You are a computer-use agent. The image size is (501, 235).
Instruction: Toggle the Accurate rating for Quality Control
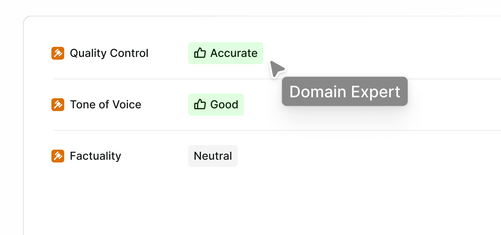(x=225, y=53)
